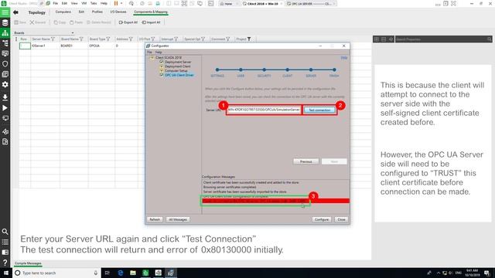Click the Help link in Configurator
The height and width of the screenshot is (278, 495).
pos(343,58)
